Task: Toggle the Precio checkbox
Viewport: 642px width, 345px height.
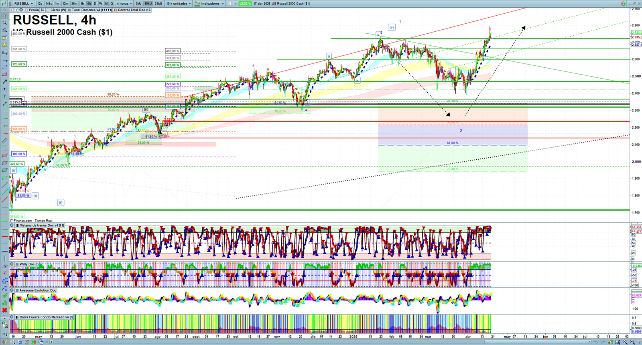Action: [26, 10]
